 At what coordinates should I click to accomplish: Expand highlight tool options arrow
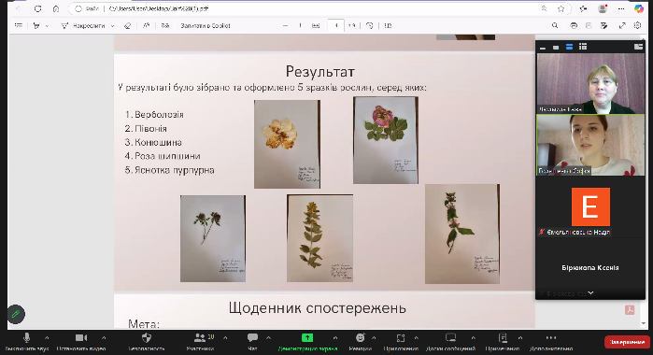point(47,26)
